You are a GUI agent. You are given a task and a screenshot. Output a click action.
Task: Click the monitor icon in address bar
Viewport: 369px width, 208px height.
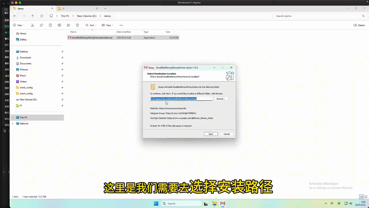(51, 16)
